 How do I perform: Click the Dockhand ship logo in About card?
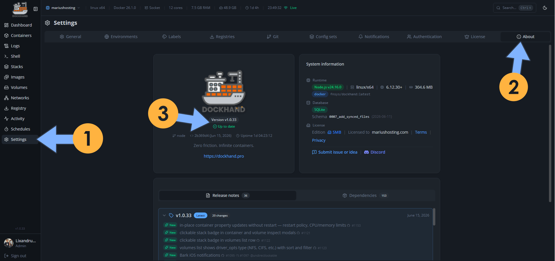tap(224, 91)
